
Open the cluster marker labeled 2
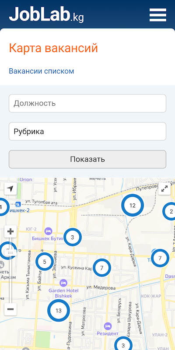pyautogui.click(x=170, y=211)
